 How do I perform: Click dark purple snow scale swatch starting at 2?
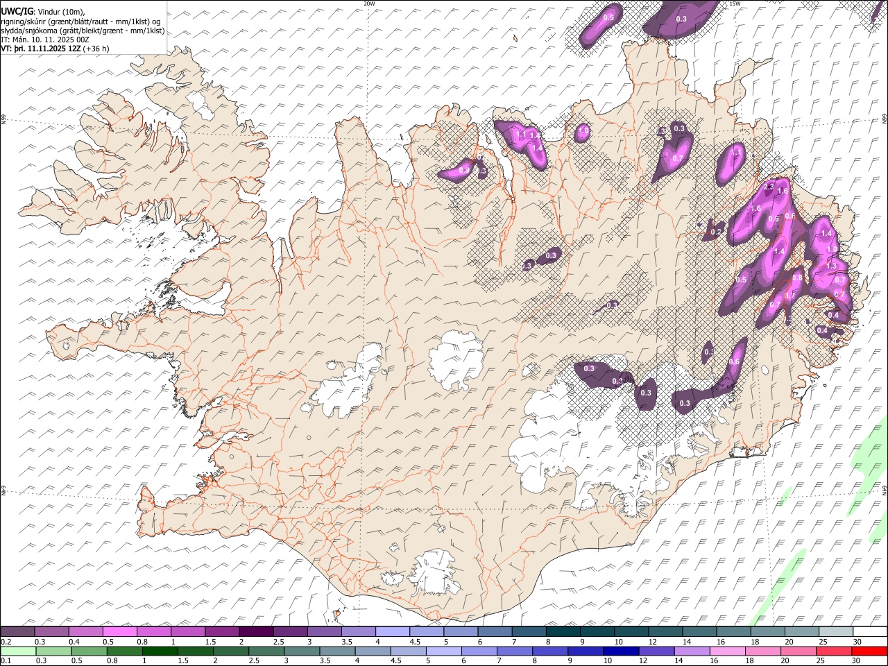click(255, 631)
